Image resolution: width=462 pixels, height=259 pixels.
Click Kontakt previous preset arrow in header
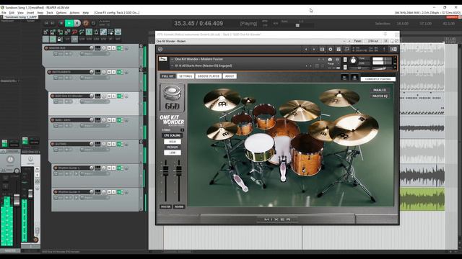click(306, 50)
